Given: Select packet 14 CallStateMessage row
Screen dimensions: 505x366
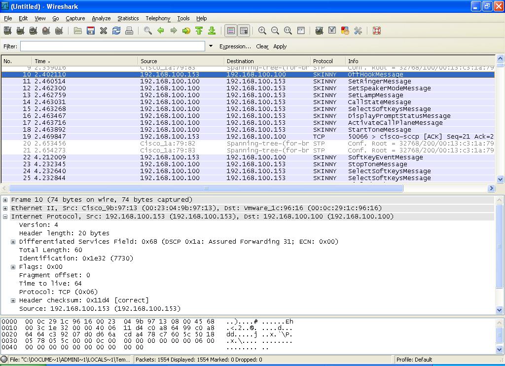Looking at the screenshot, I should 248,102.
